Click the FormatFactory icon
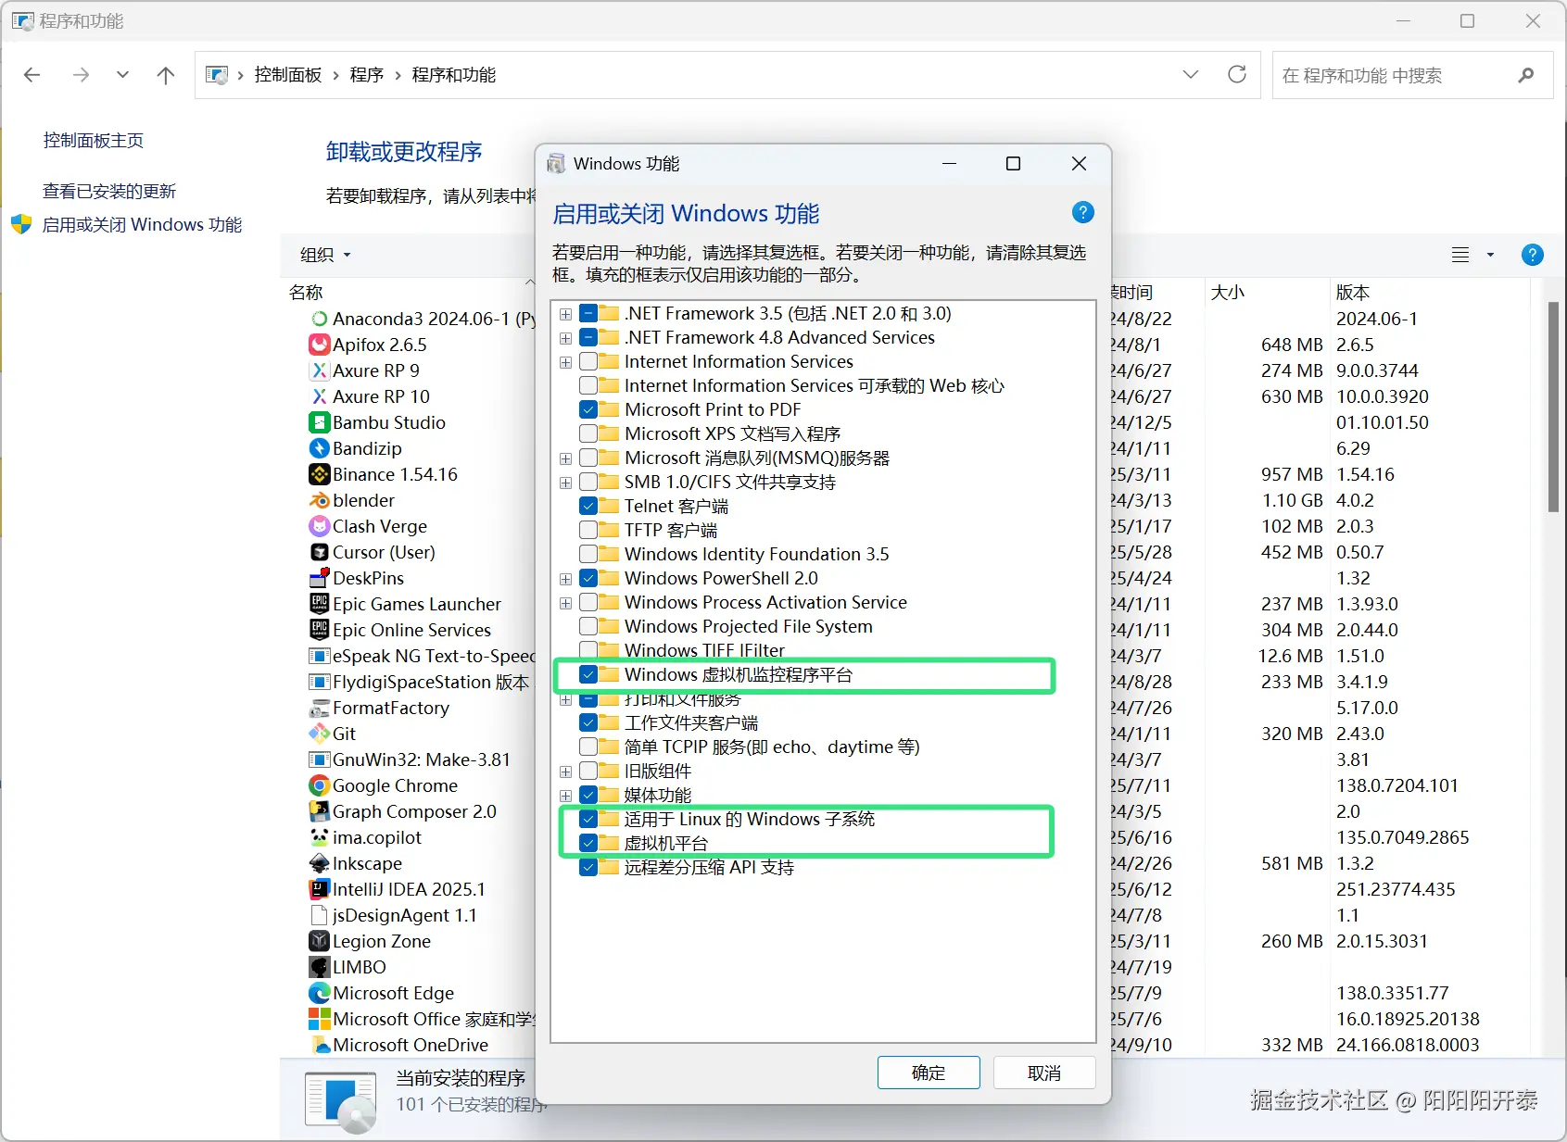1567x1142 pixels. click(x=319, y=708)
